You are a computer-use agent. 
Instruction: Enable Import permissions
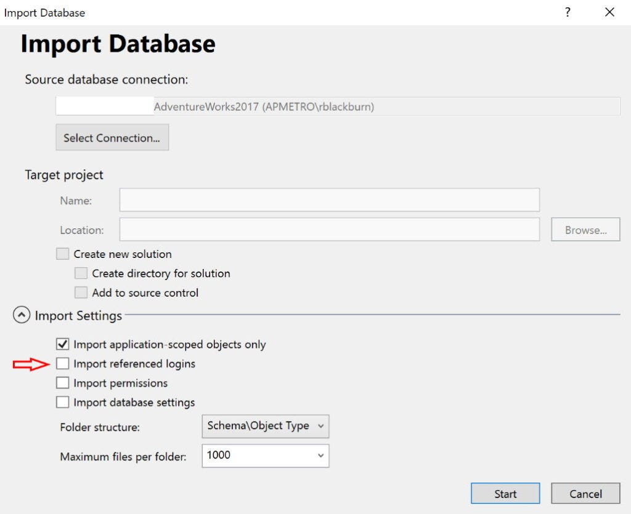[62, 383]
